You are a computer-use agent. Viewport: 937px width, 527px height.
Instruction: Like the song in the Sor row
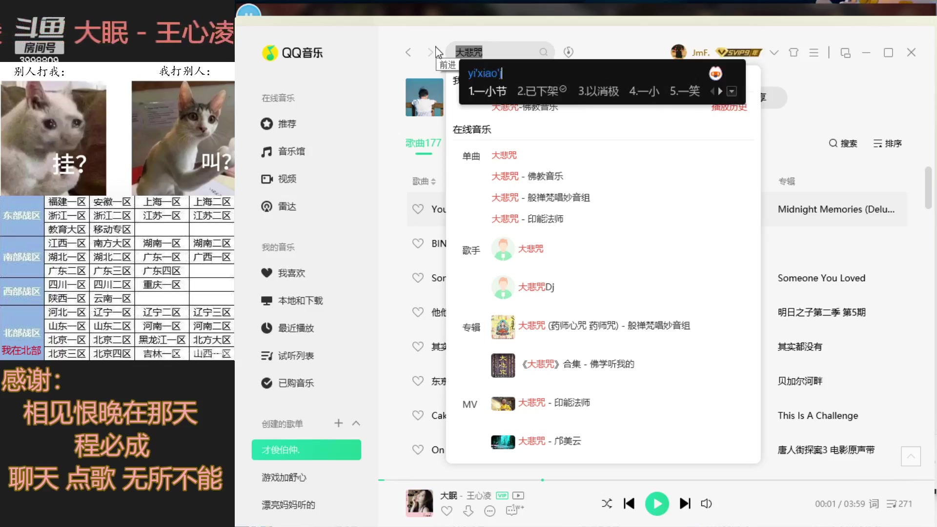click(x=418, y=278)
